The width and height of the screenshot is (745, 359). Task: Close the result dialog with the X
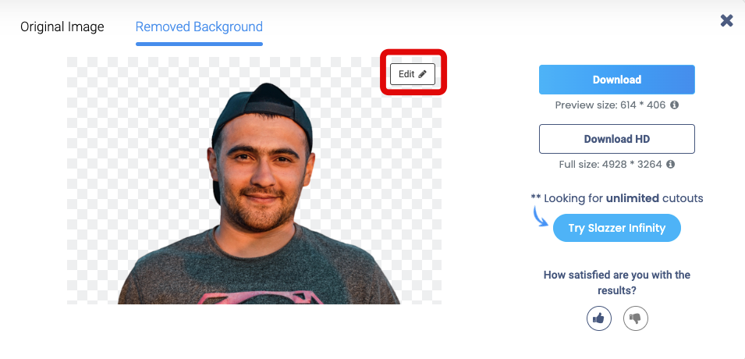tap(726, 20)
